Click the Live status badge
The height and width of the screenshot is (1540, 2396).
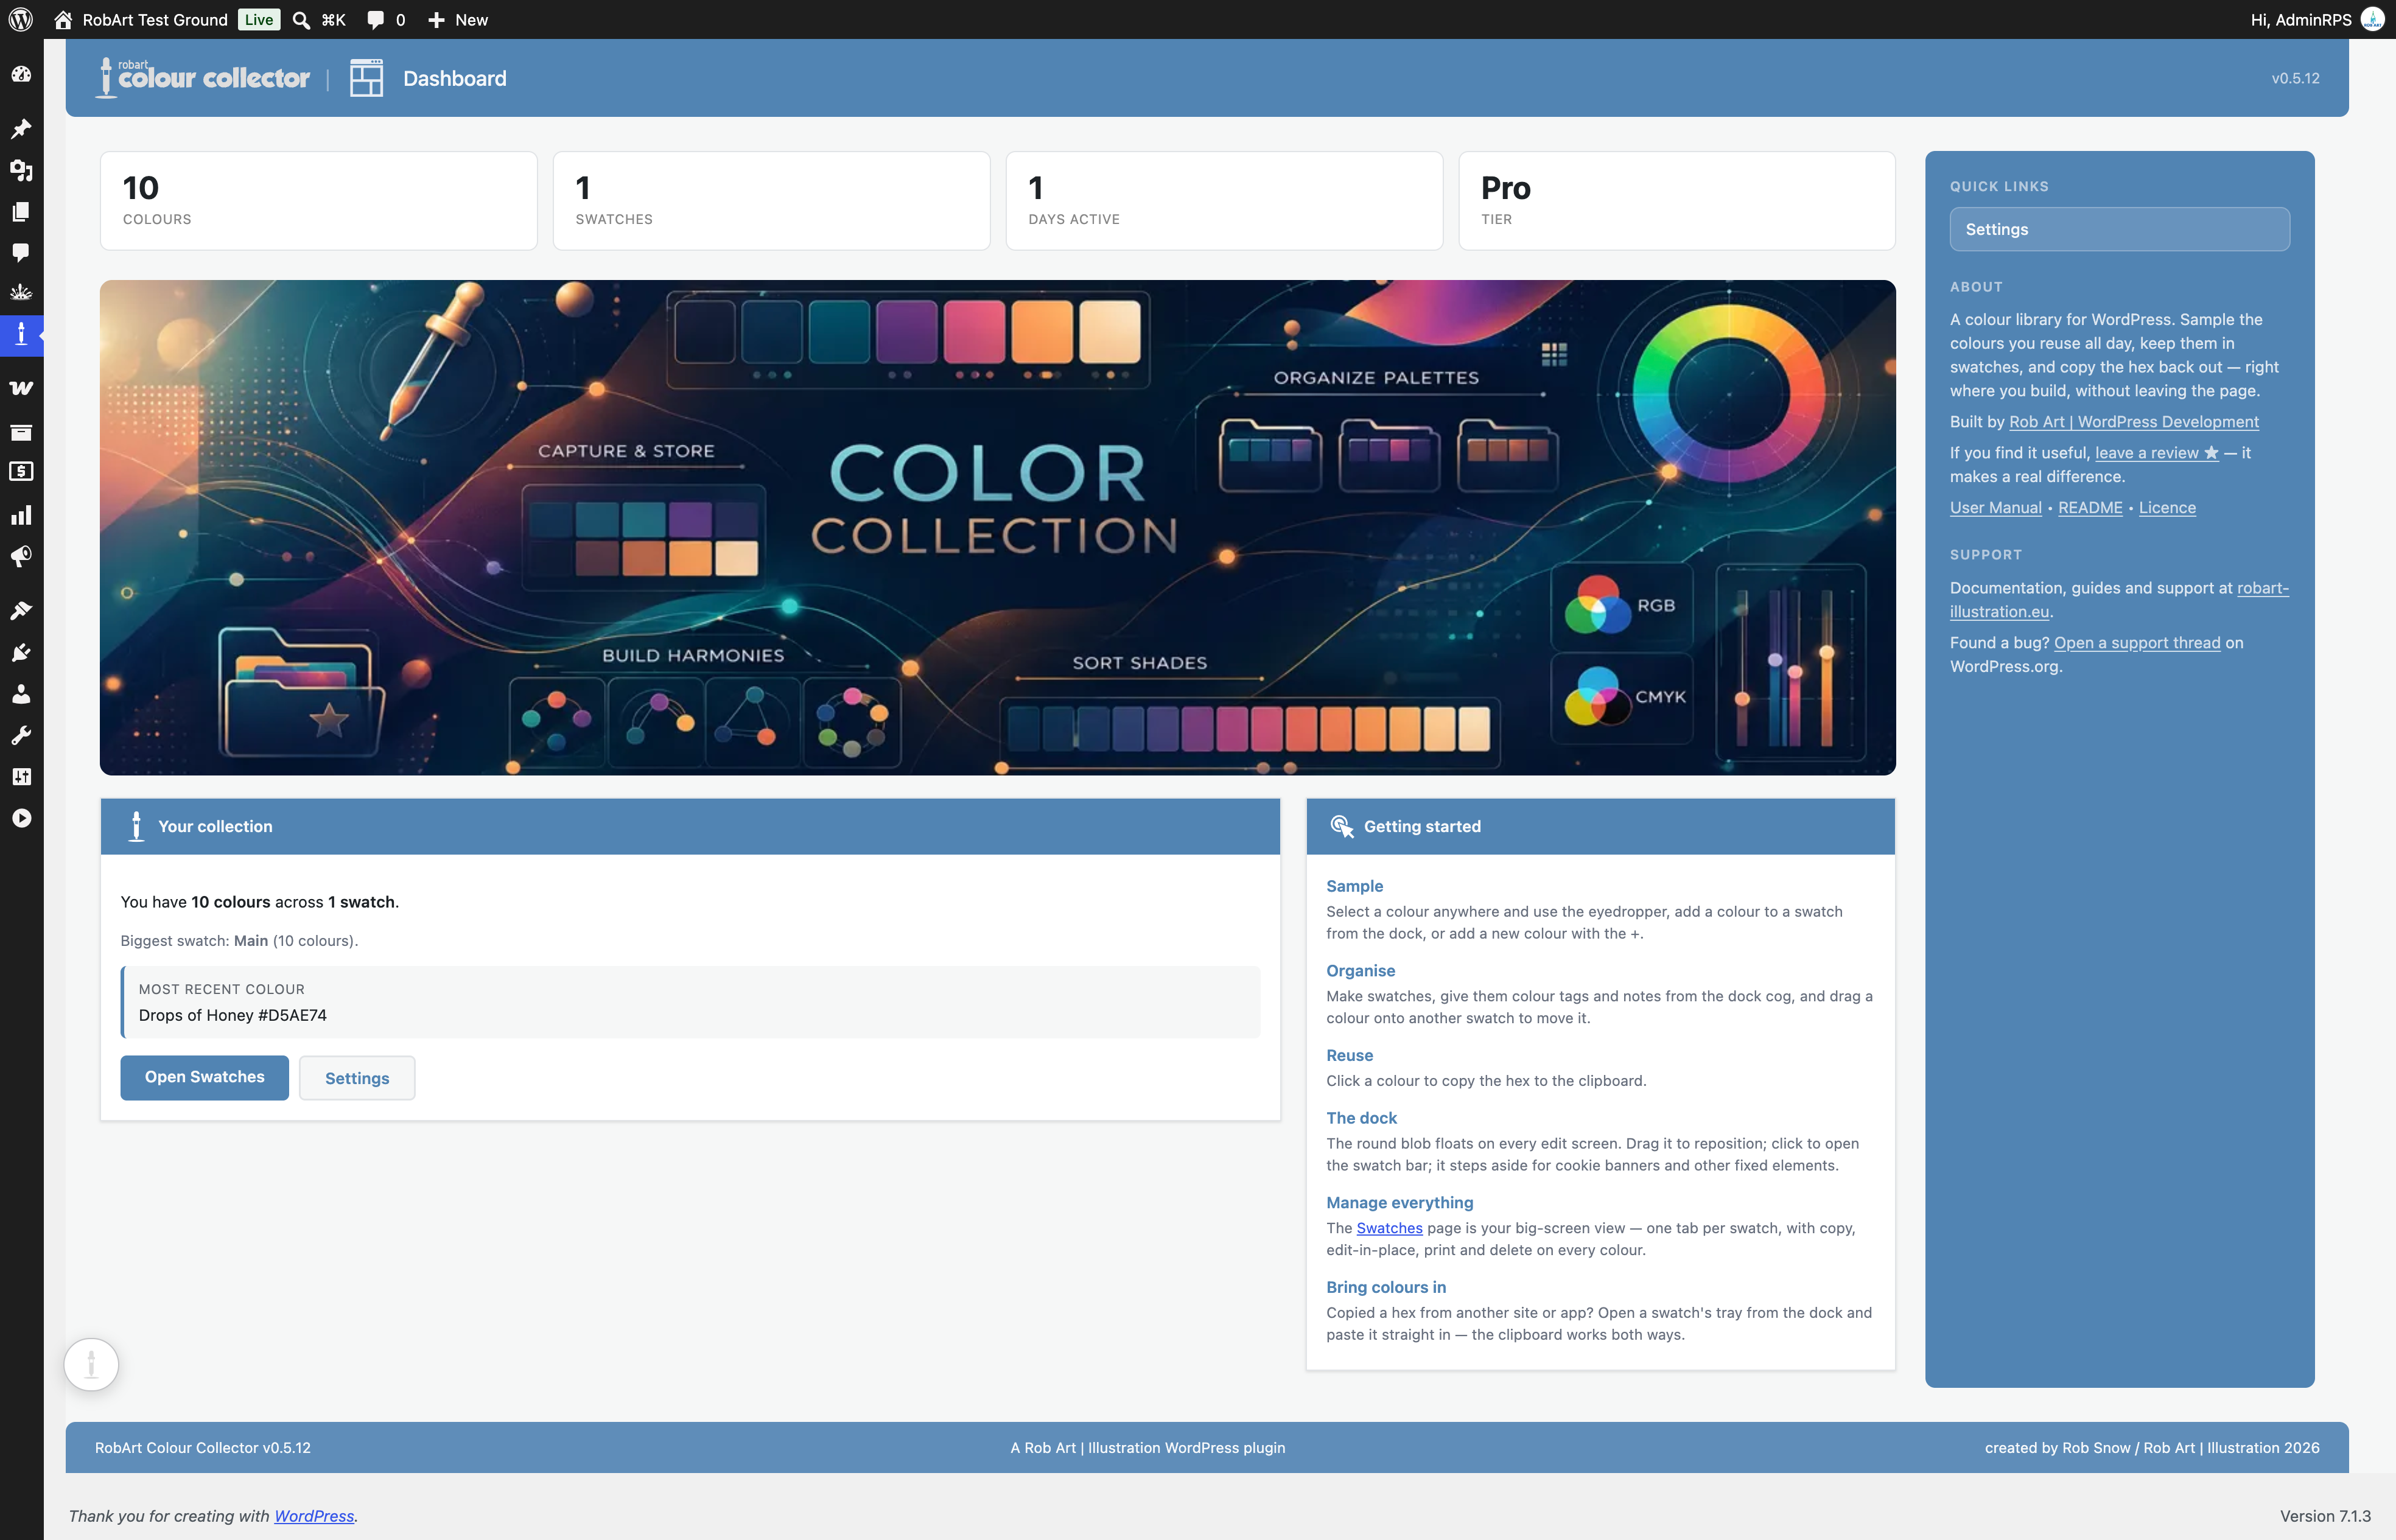tap(259, 19)
